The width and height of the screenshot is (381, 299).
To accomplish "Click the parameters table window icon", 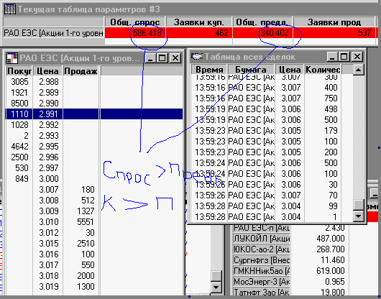I will pyautogui.click(x=10, y=9).
